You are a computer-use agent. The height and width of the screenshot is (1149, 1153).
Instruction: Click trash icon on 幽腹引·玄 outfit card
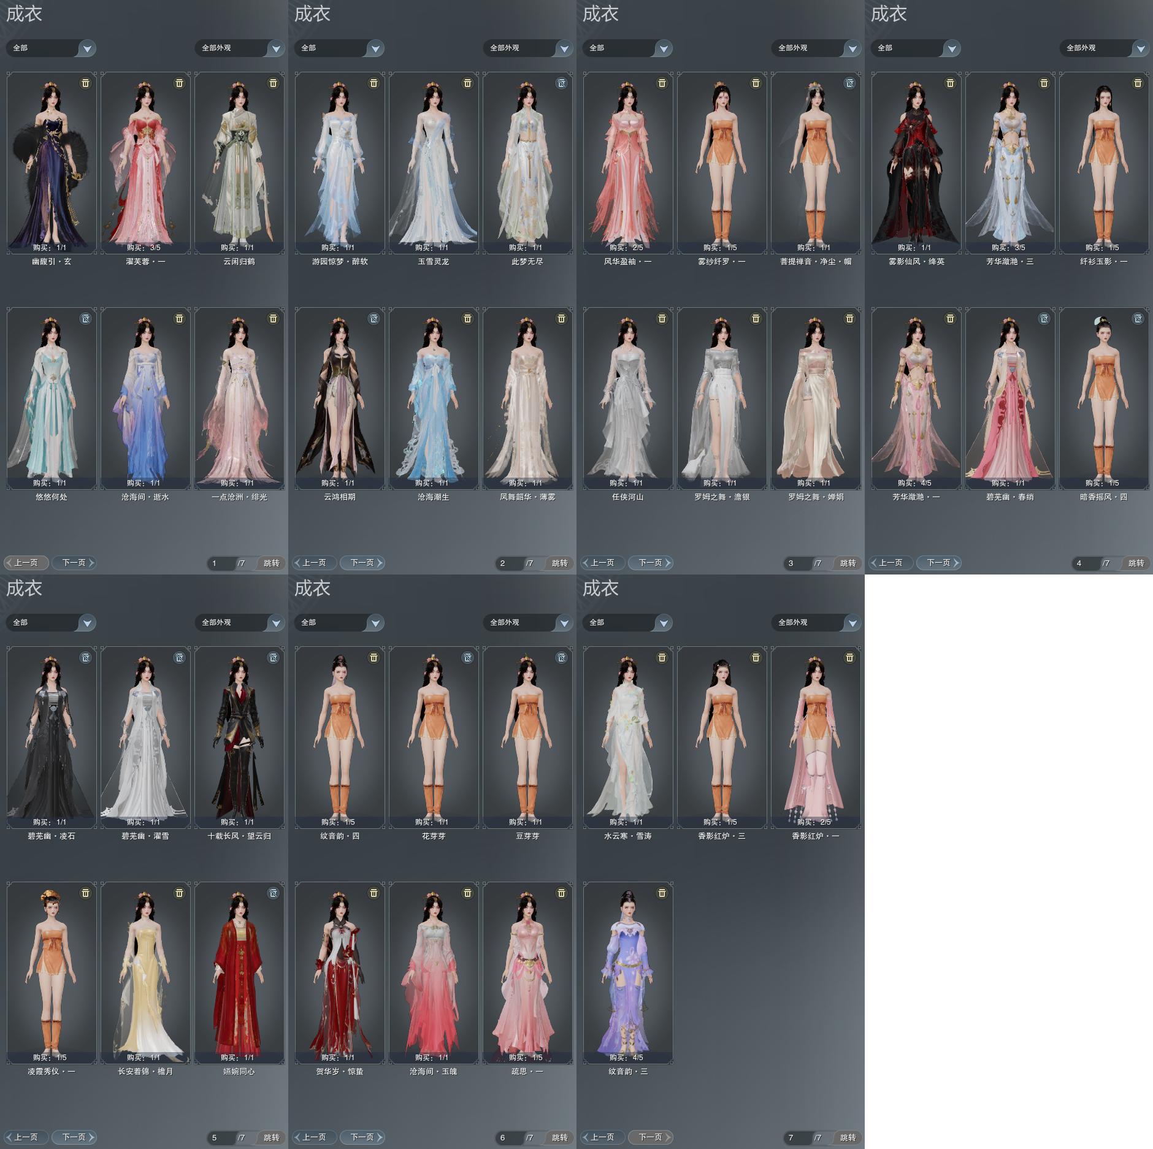point(85,83)
